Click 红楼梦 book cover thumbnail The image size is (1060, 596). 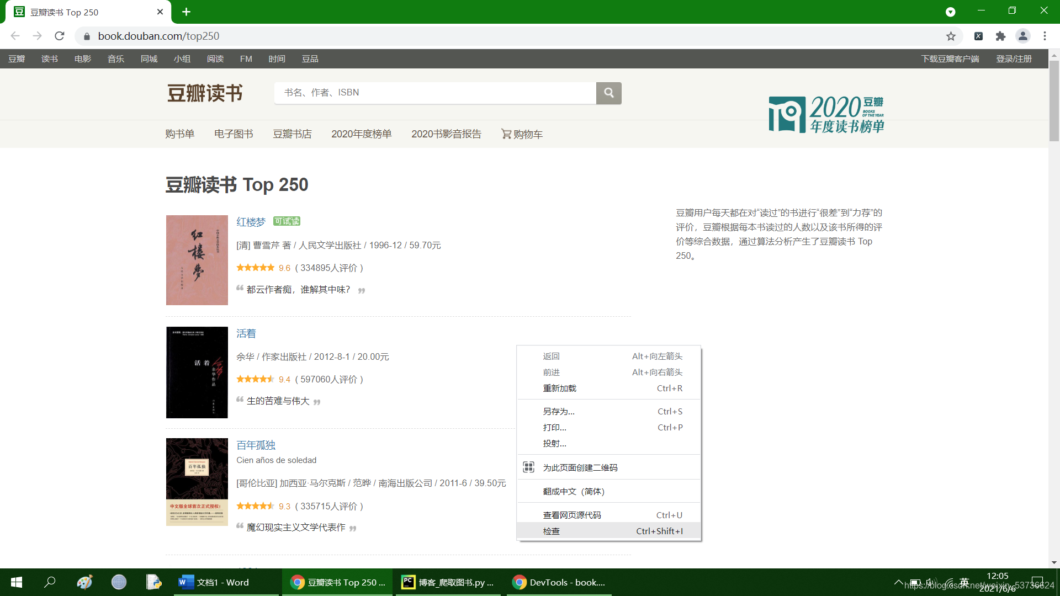coord(197,260)
